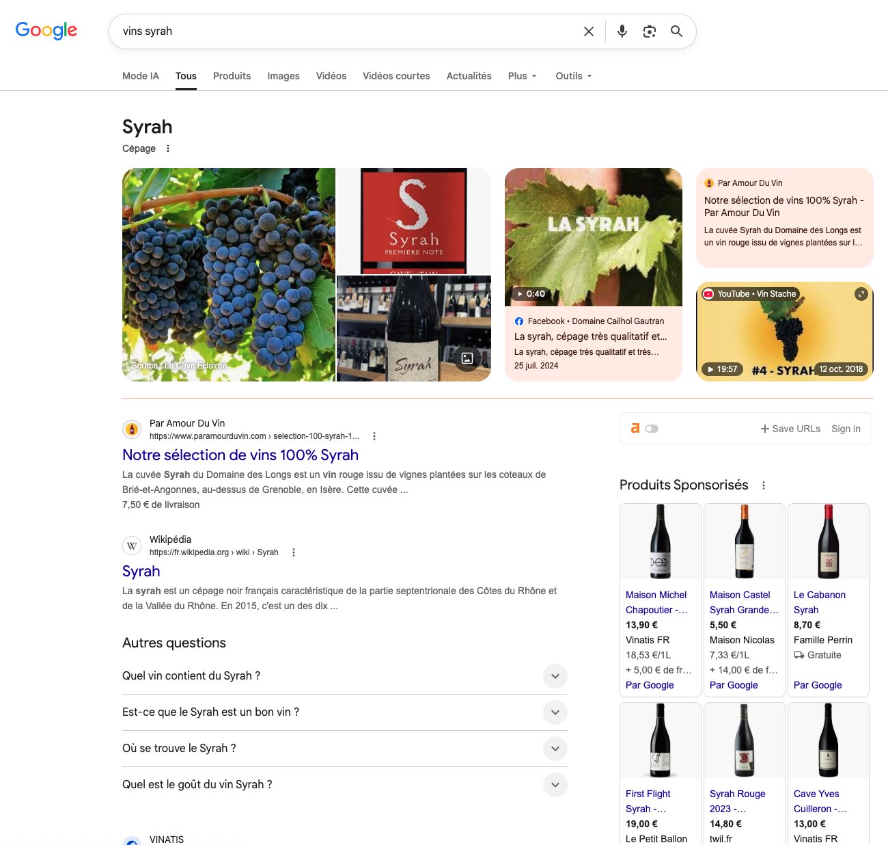Image resolution: width=888 pixels, height=845 pixels.
Task: Click the Google logo
Action: pos(46,31)
